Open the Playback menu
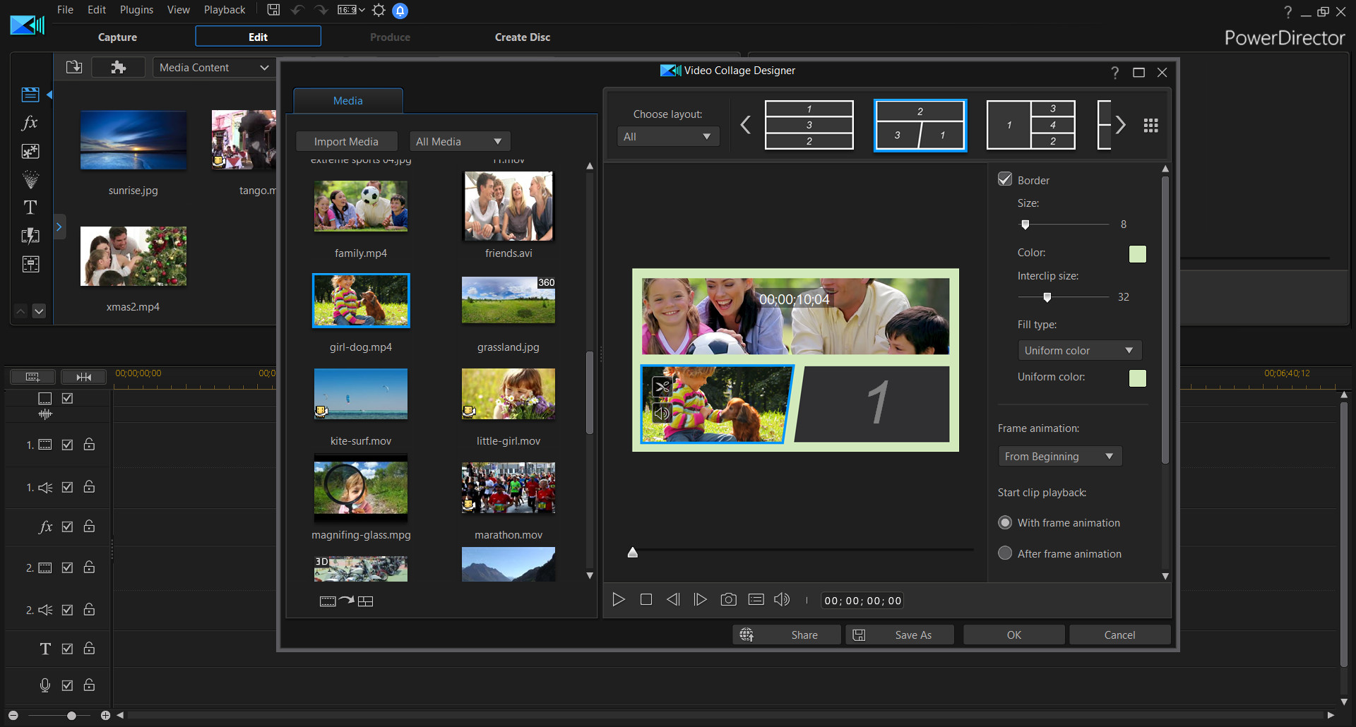The width and height of the screenshot is (1356, 727). [224, 9]
